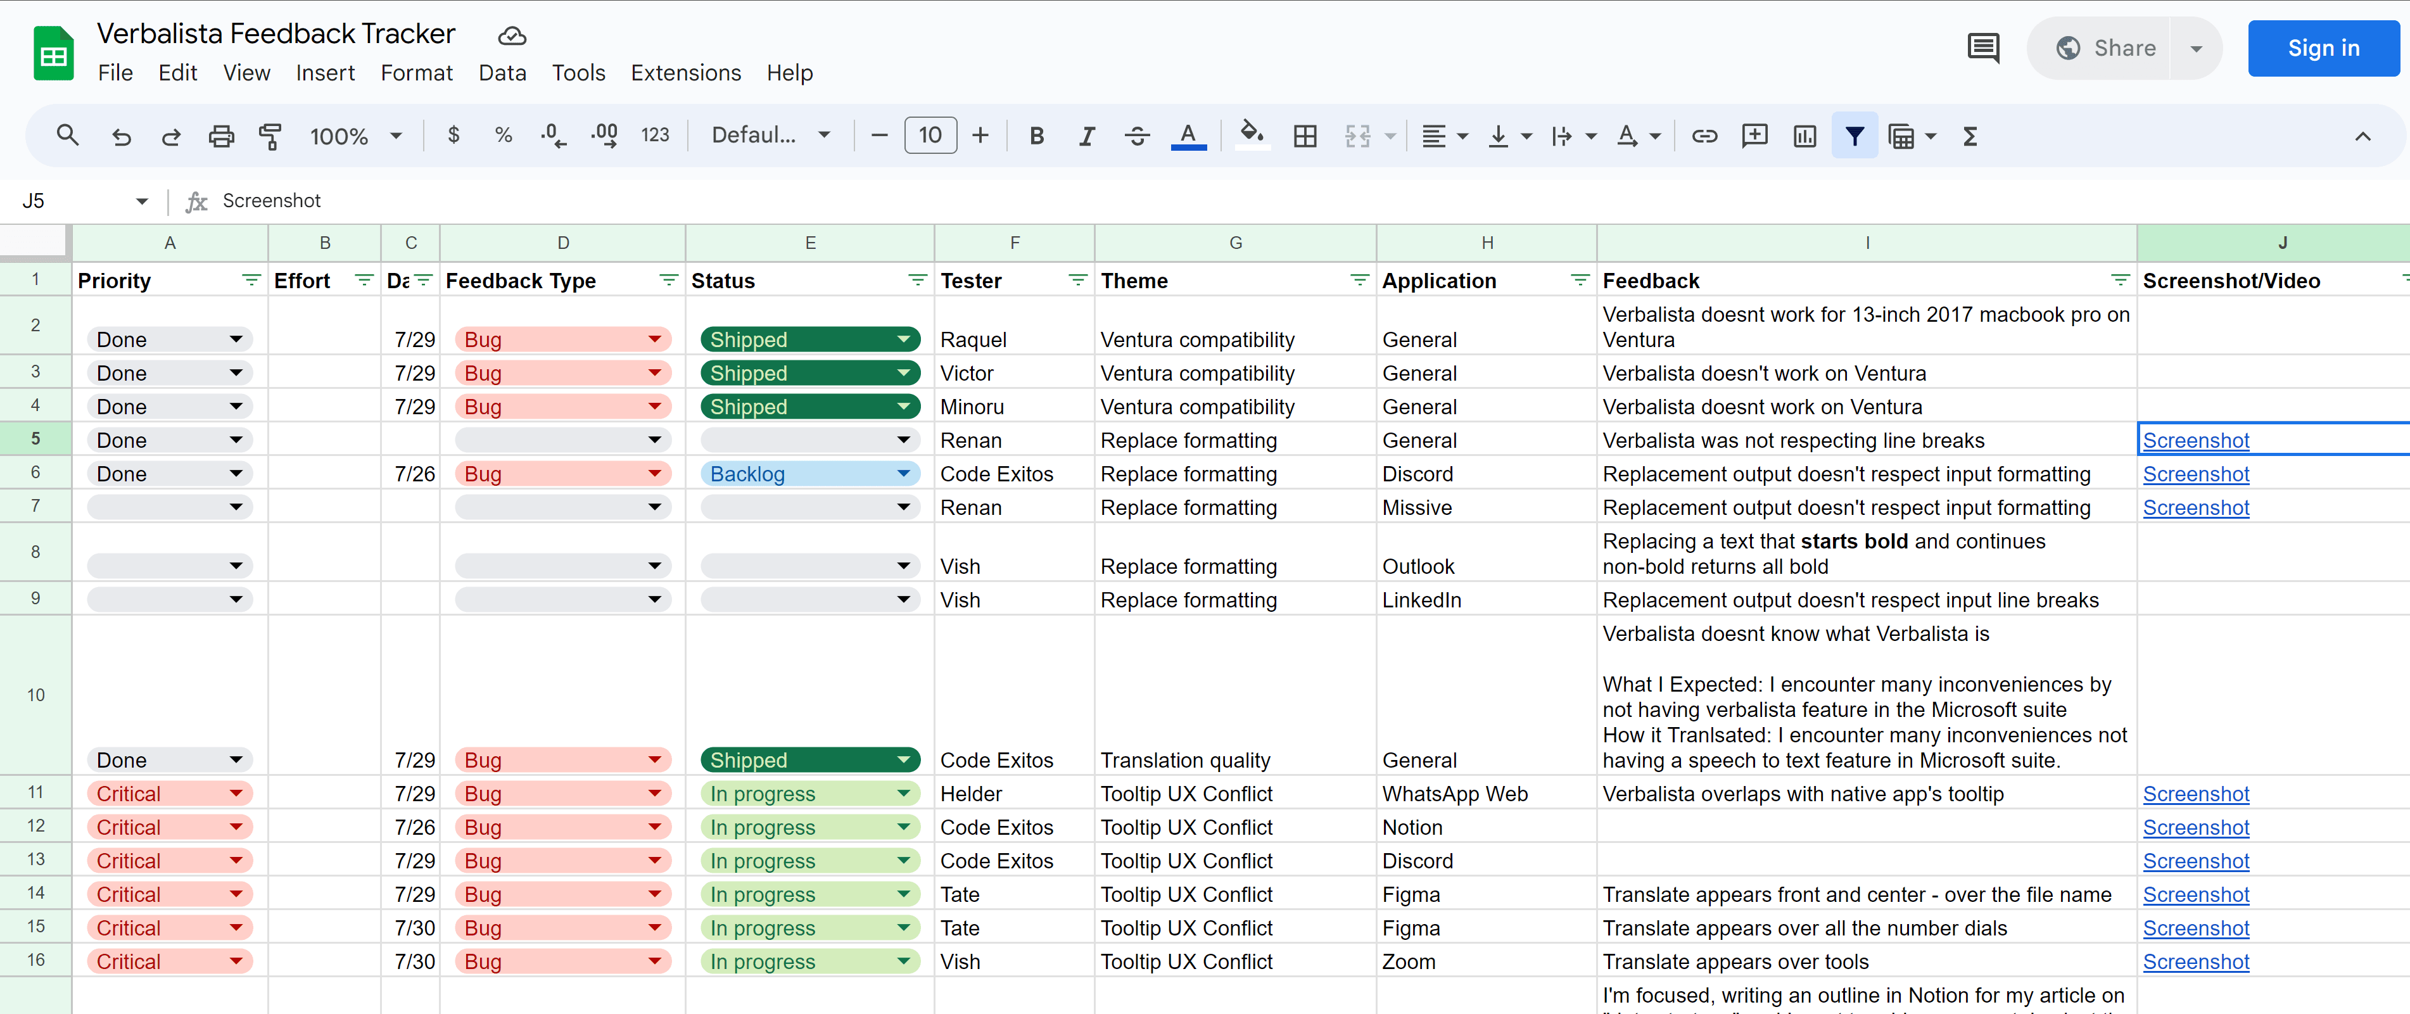Open the filter views table icon
2410x1014 pixels.
tap(1901, 136)
